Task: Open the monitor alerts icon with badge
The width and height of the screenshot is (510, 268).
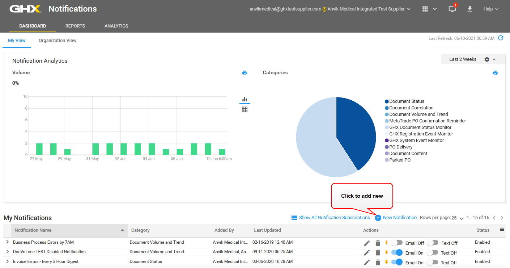Action: coord(452,9)
